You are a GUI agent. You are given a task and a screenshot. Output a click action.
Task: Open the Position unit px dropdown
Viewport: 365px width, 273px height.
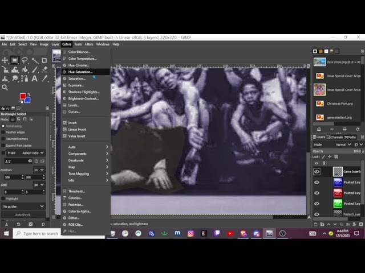(39, 170)
